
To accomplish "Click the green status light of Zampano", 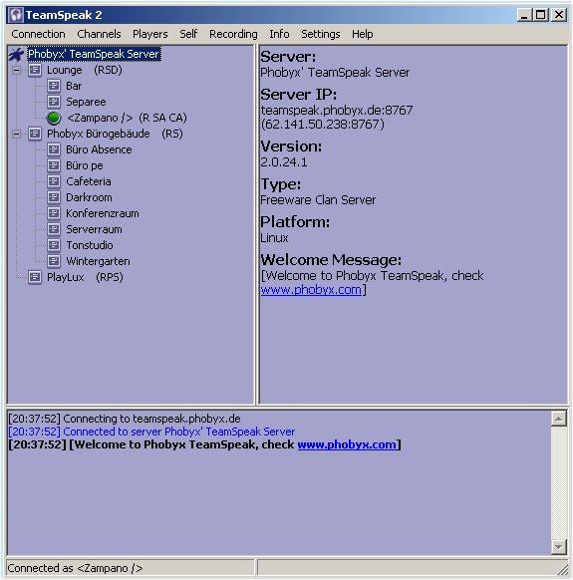I will tap(54, 118).
